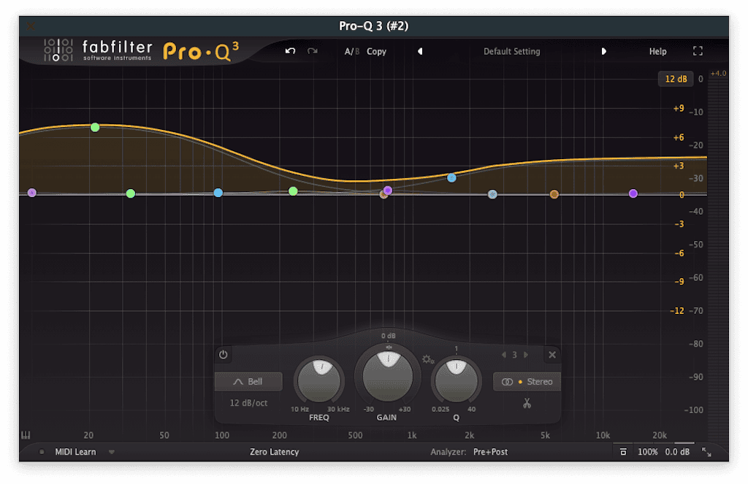The height and width of the screenshot is (484, 748).
Task: Toggle the band power button off
Action: [223, 355]
